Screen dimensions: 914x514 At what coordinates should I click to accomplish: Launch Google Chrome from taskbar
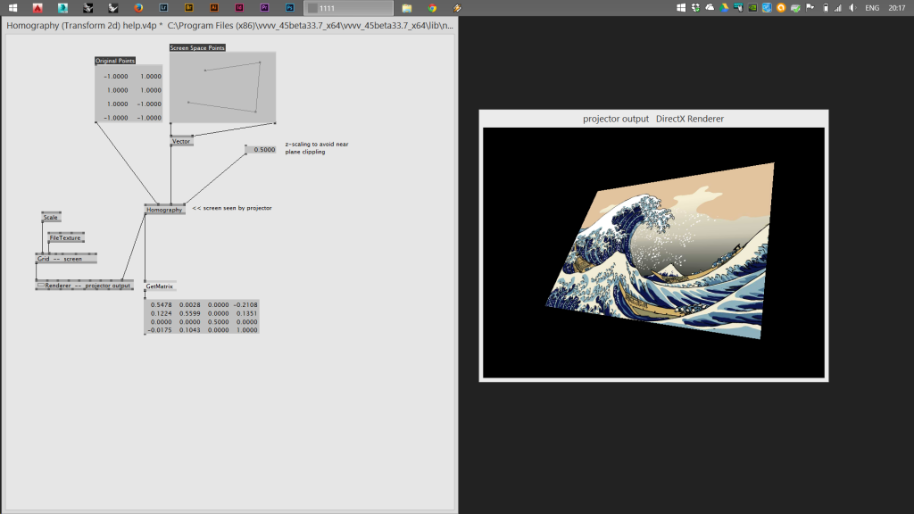pos(432,8)
